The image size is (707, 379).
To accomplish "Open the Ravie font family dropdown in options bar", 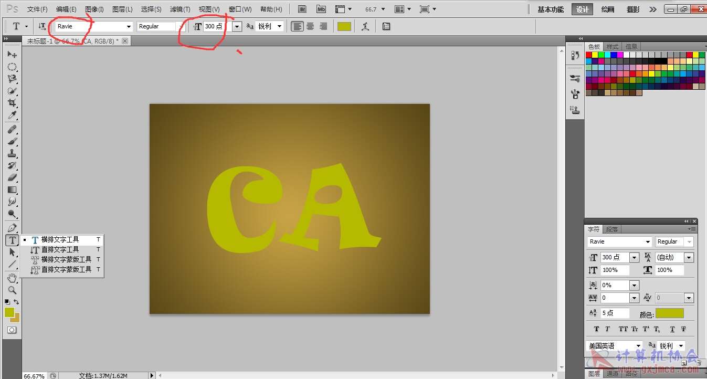I will pos(129,26).
